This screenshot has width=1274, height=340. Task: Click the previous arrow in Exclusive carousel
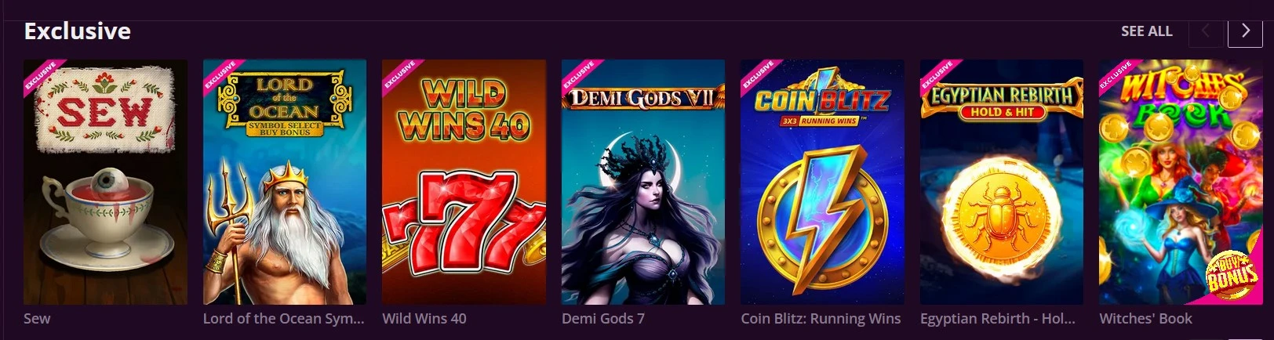tap(1206, 31)
